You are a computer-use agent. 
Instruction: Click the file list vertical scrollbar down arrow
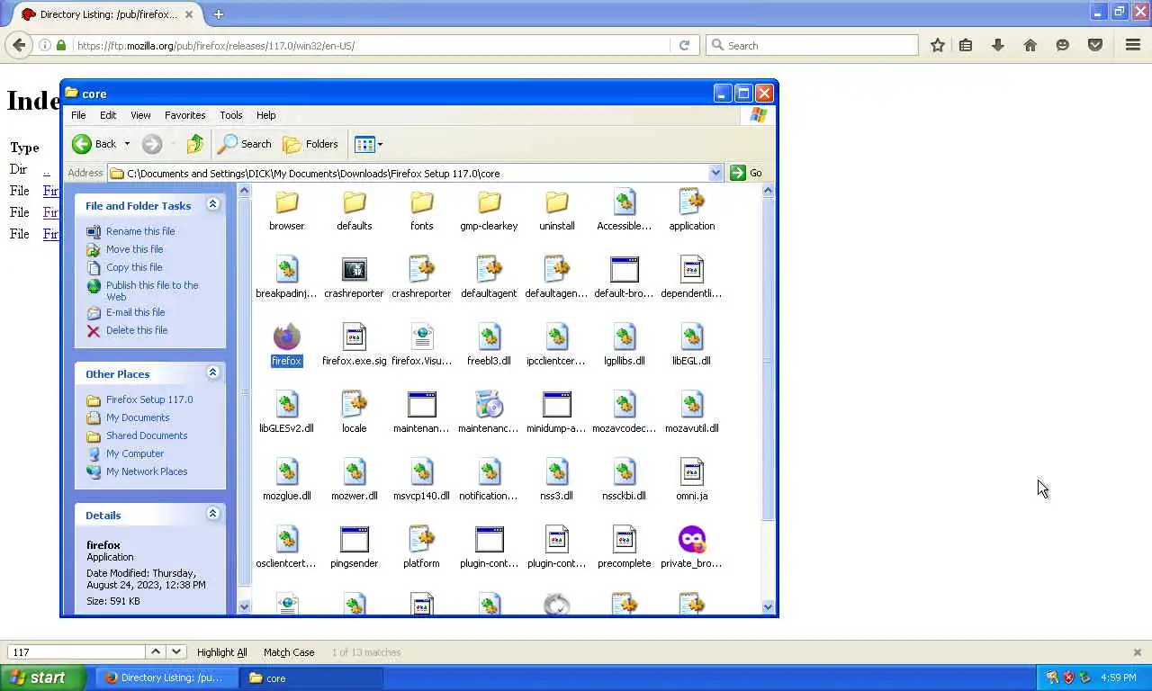(x=768, y=606)
